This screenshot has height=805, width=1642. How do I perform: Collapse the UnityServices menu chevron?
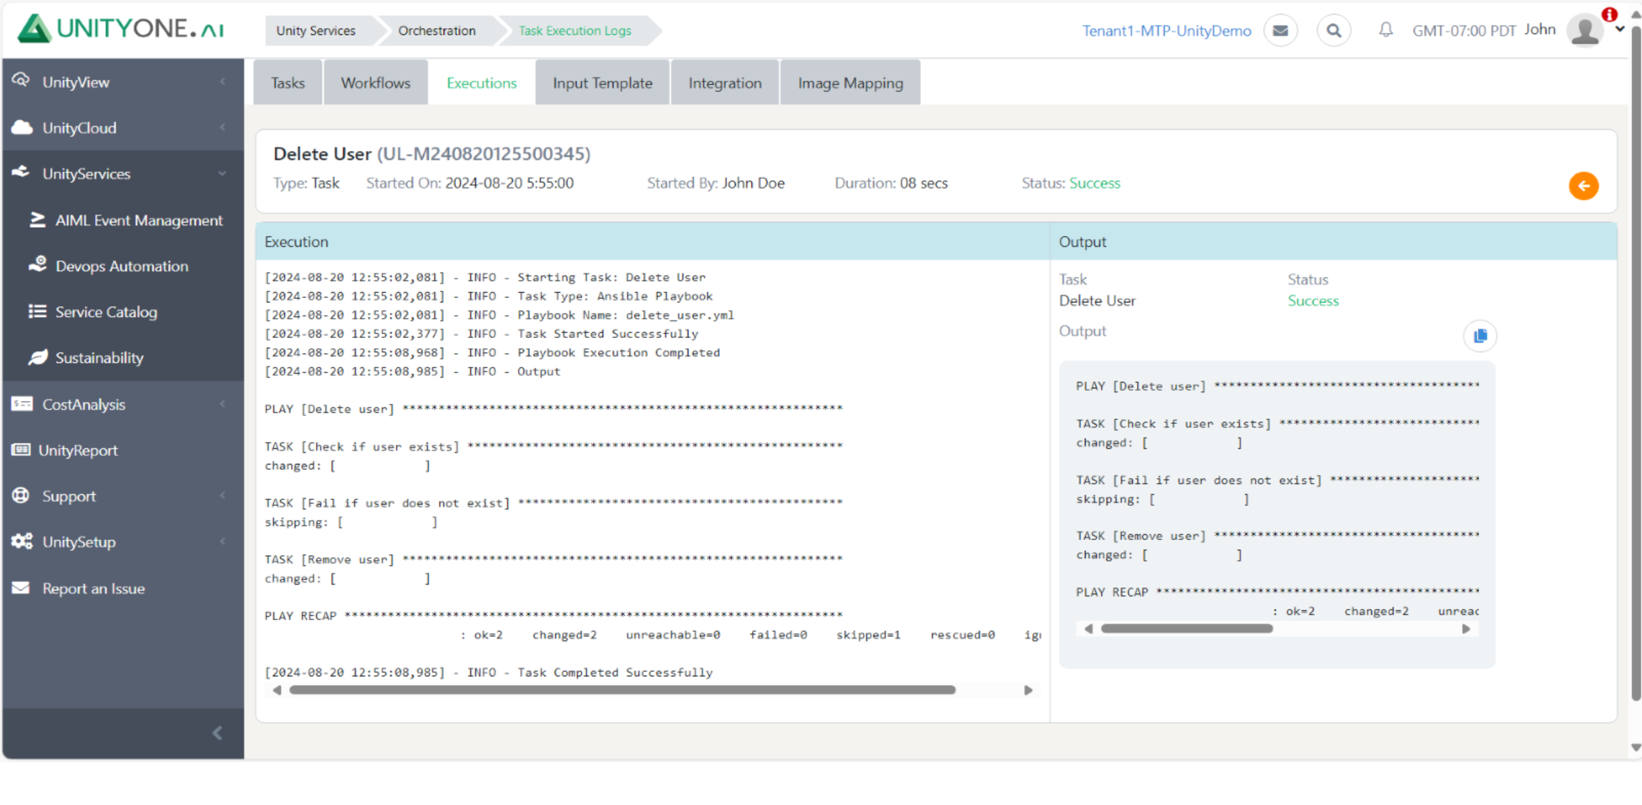coord(223,173)
